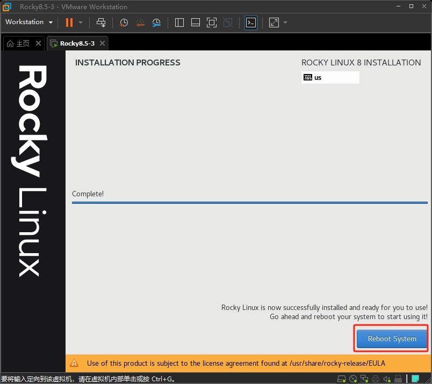
Task: Click the "Complete!" status text
Action: coord(88,194)
